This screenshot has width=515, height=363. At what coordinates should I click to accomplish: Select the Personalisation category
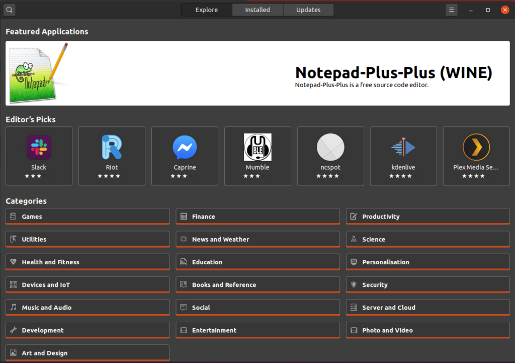[428, 262]
